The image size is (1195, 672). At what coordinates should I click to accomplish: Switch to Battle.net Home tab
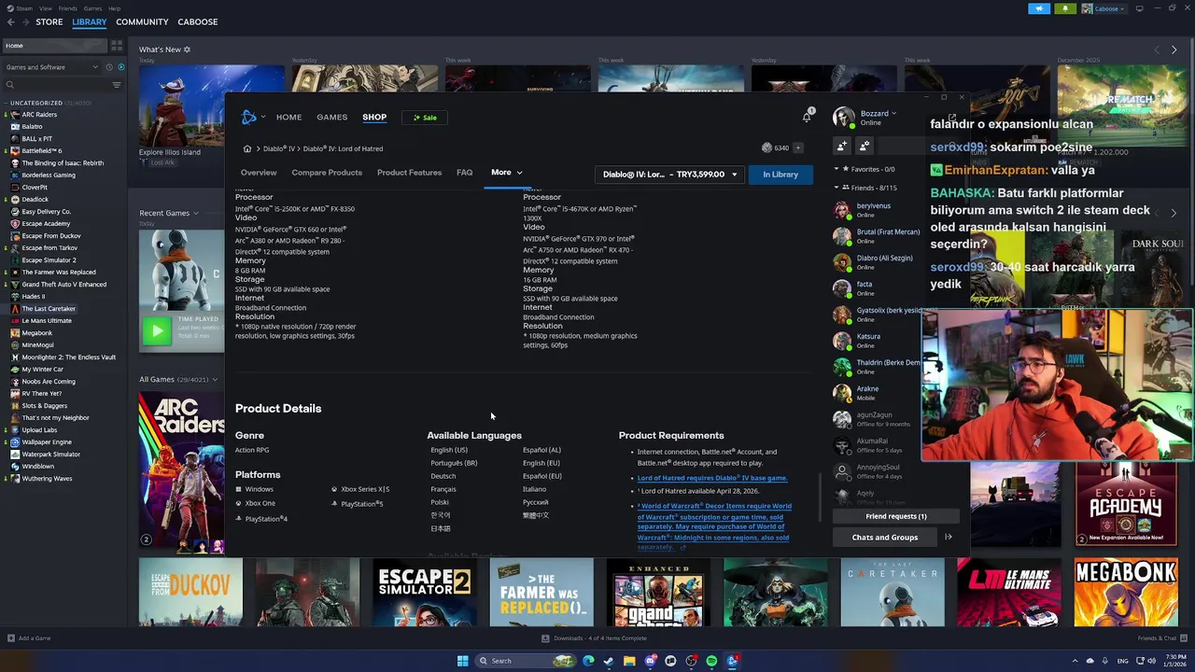[x=288, y=118]
